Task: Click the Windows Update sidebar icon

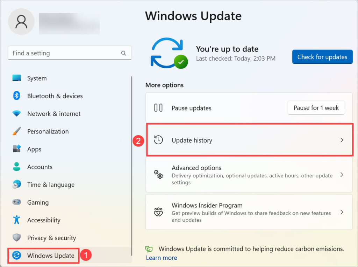Action: tap(16, 255)
